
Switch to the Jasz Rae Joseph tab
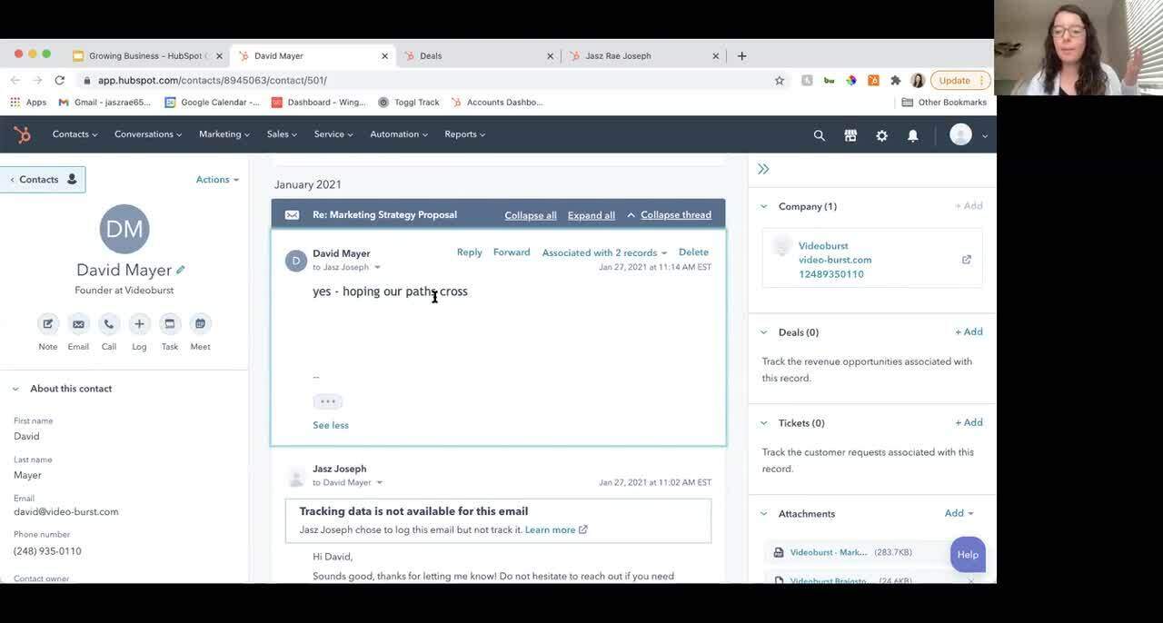pos(644,55)
